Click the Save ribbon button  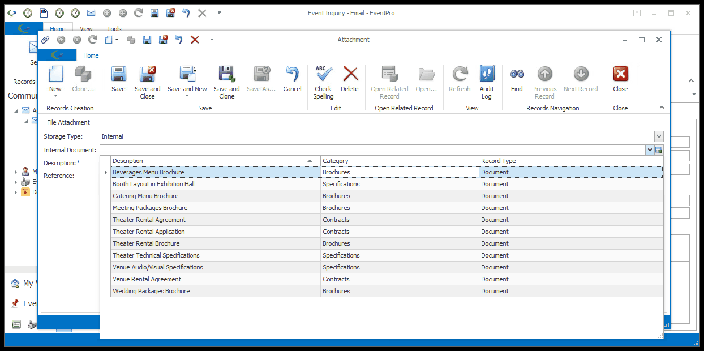pos(118,79)
